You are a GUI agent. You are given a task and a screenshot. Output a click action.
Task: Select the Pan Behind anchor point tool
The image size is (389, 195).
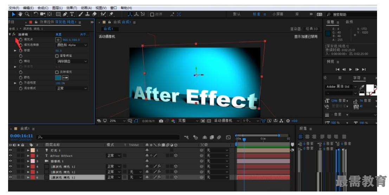pos(50,14)
